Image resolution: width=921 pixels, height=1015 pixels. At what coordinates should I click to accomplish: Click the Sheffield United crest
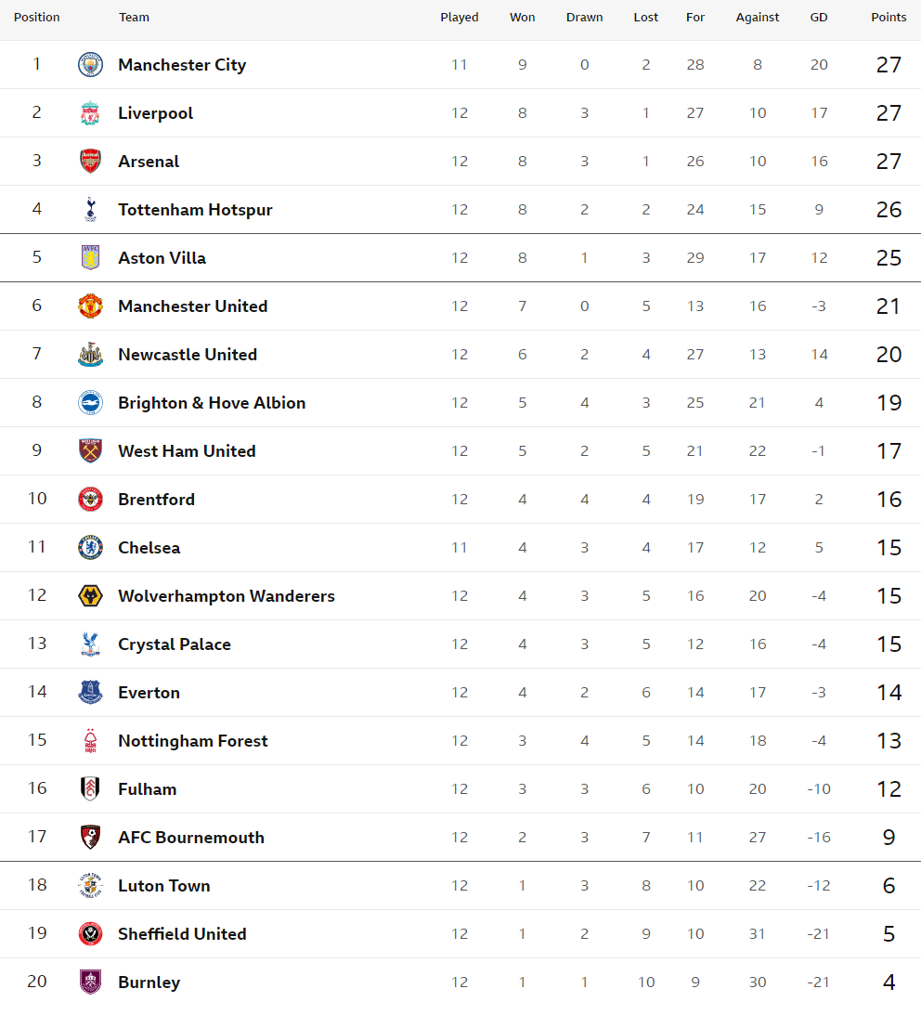90,934
